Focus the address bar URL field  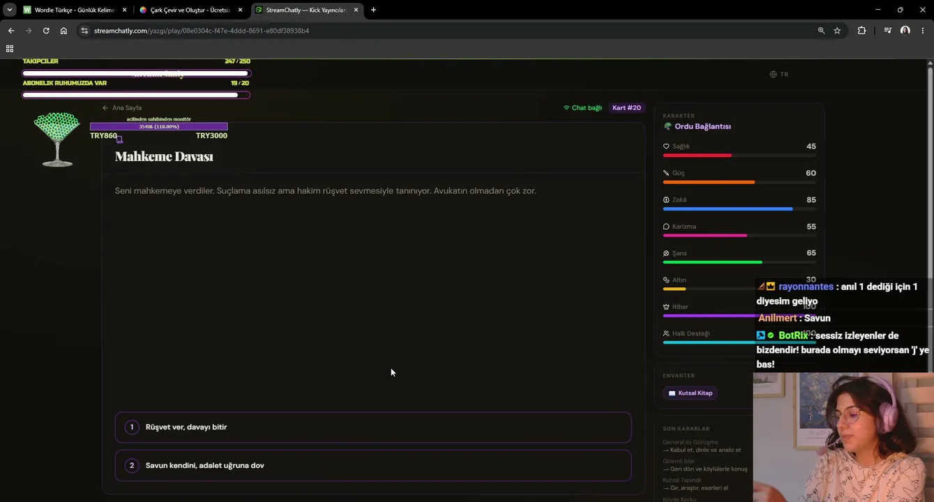[x=446, y=31]
